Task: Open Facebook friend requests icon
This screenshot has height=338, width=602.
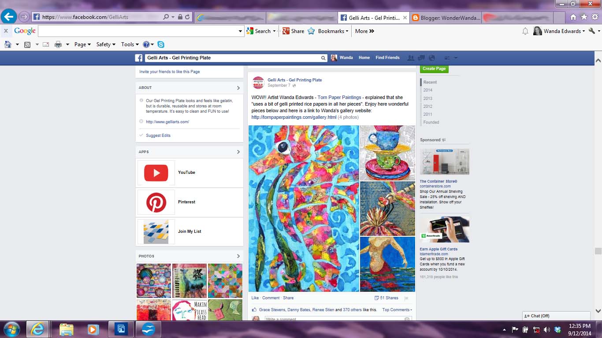Action: coord(411,58)
